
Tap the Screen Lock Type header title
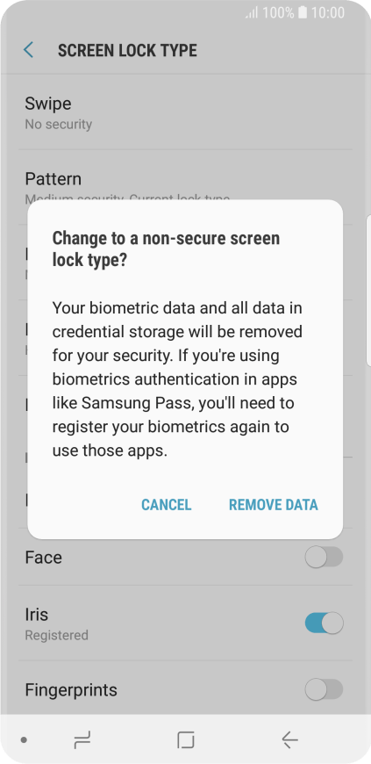[127, 50]
